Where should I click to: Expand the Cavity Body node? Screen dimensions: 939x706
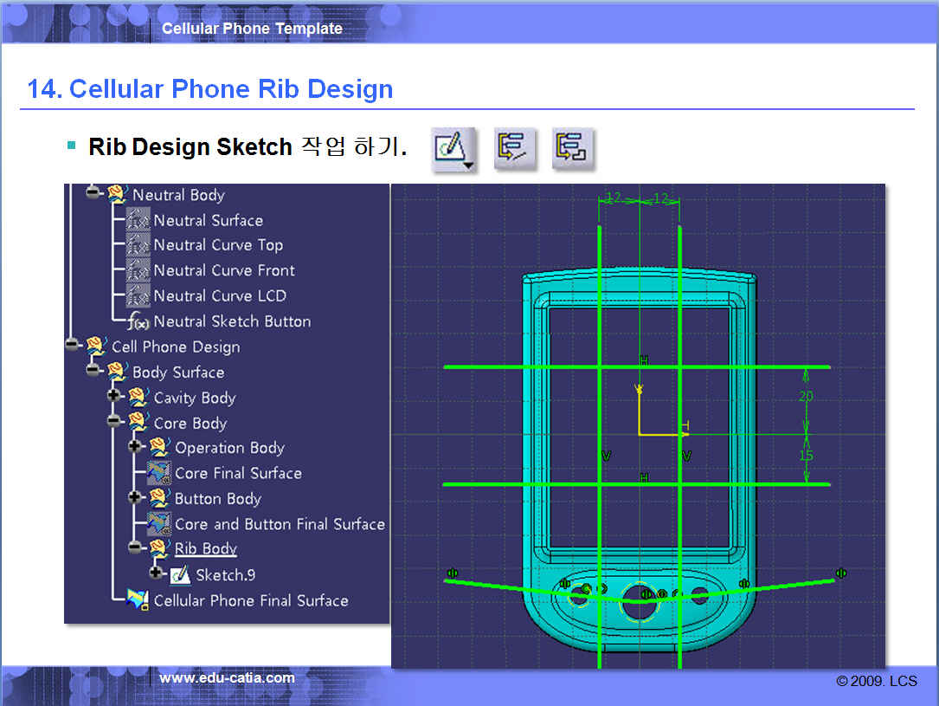pos(113,395)
